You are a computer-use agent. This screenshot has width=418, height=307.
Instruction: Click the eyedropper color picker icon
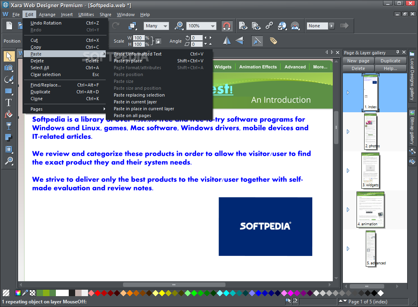tap(25, 293)
